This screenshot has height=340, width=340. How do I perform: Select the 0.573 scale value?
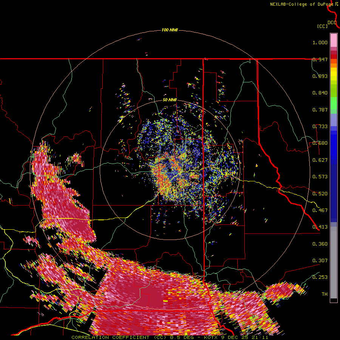(320, 177)
